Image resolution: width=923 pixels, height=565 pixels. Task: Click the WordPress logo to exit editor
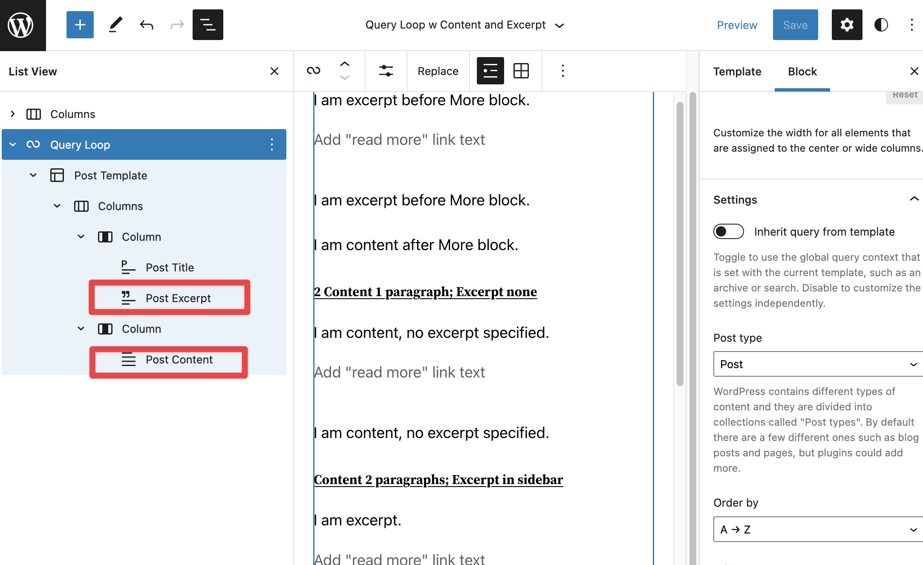22,25
